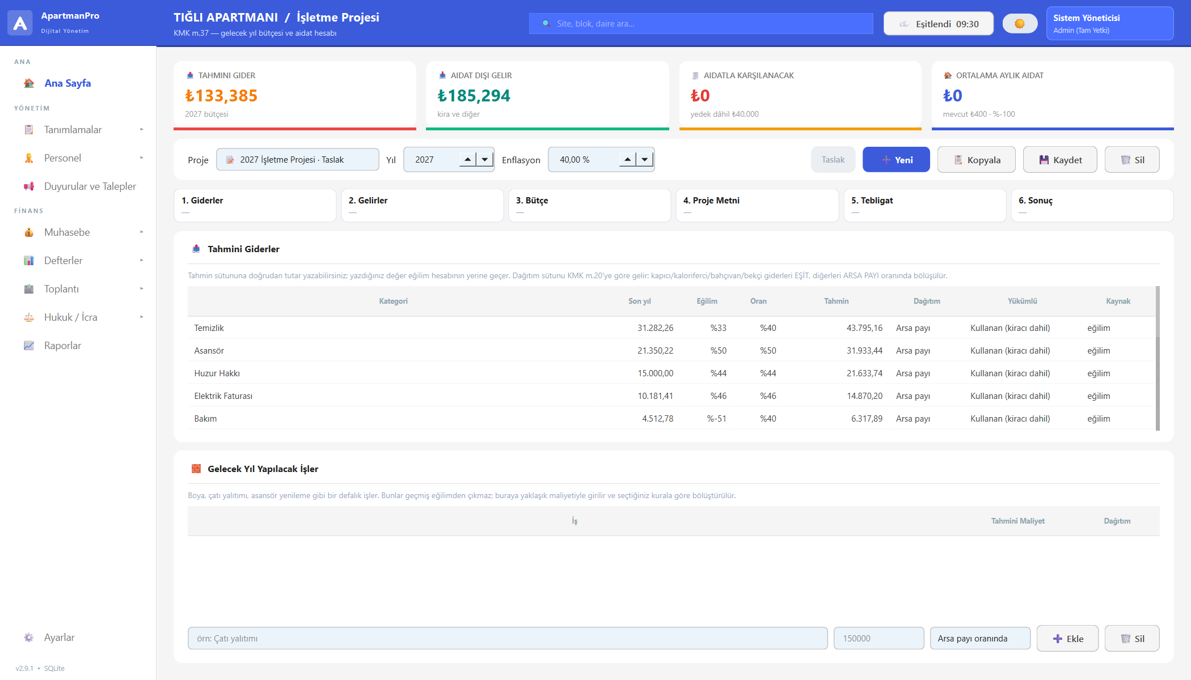Click the Asansör row category cell
The image size is (1191, 680).
coord(393,351)
